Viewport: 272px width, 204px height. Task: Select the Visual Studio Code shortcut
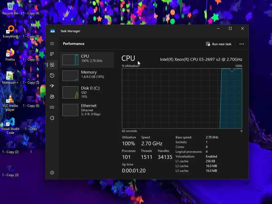[10, 126]
